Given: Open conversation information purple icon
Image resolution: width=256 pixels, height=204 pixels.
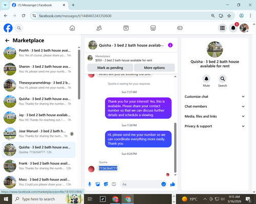Looking at the screenshot, I should [x=170, y=45].
